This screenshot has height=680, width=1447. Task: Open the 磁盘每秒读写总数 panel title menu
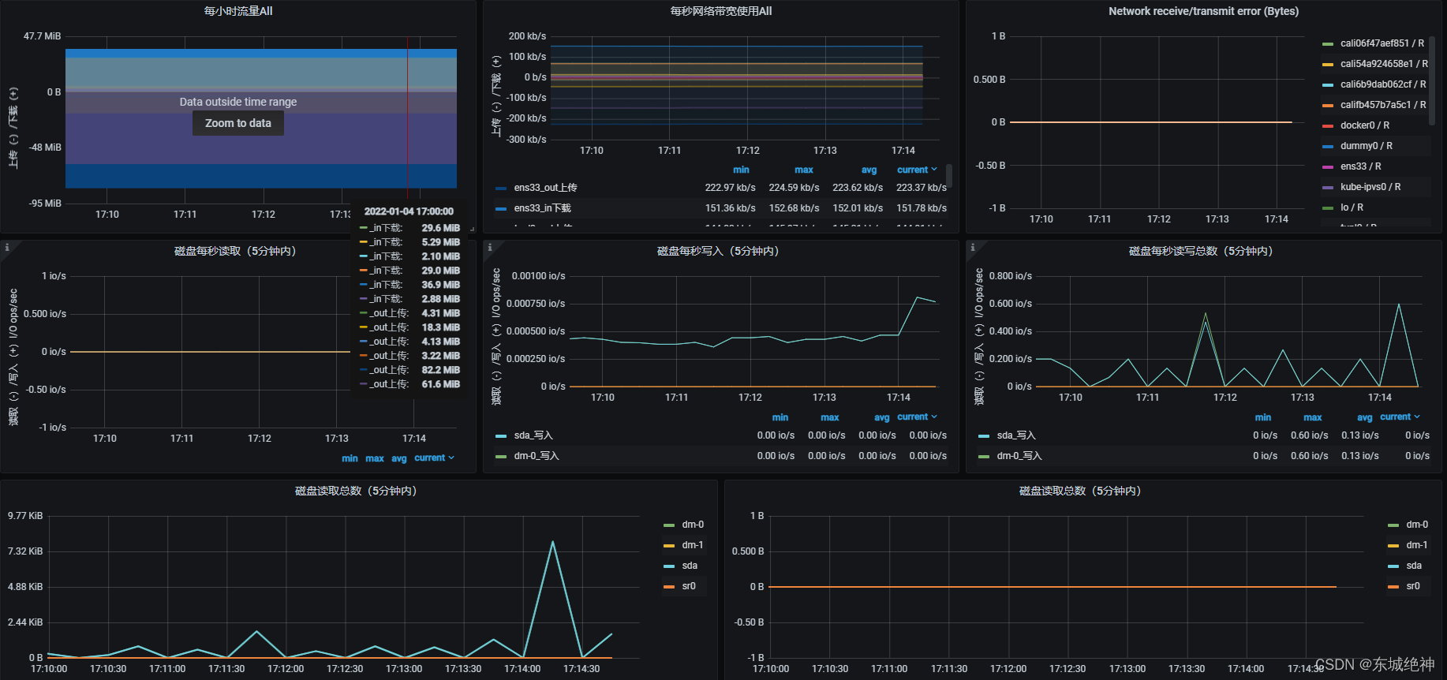coord(1201,251)
